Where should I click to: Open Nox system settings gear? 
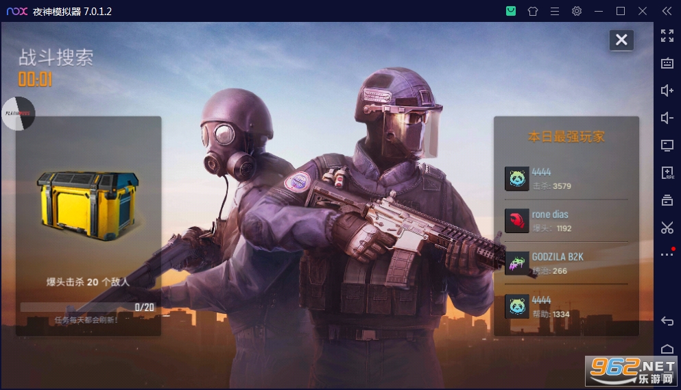577,11
